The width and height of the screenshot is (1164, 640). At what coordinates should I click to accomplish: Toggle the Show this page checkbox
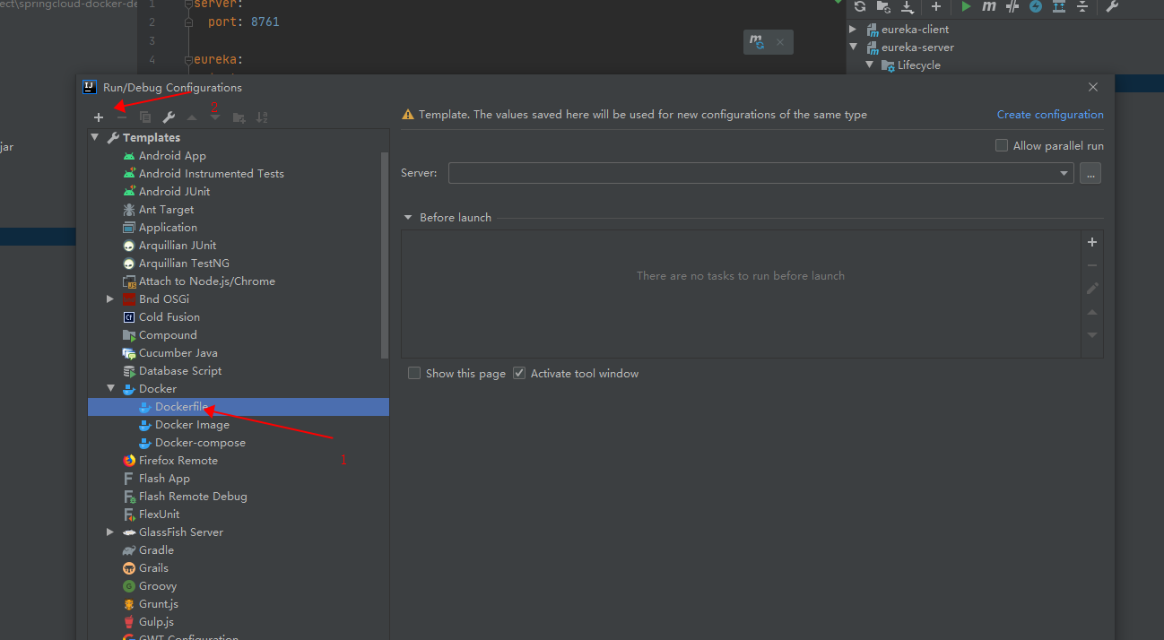tap(414, 373)
